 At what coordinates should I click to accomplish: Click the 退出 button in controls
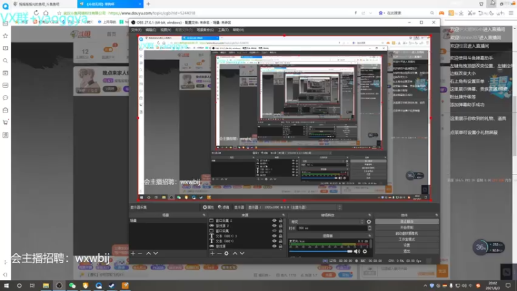click(406, 251)
